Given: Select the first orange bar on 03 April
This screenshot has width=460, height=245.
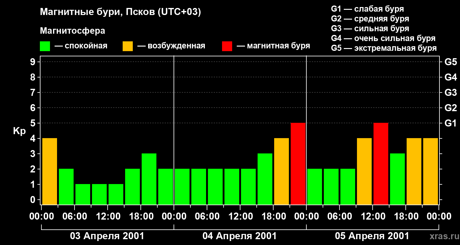Looking at the screenshot, I should [50, 171].
